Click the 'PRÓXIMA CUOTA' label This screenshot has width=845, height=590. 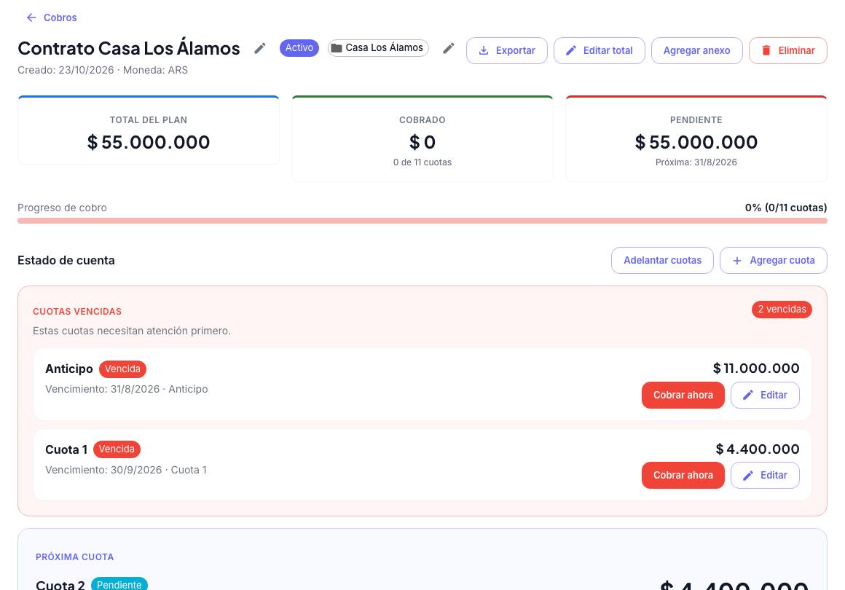point(74,557)
